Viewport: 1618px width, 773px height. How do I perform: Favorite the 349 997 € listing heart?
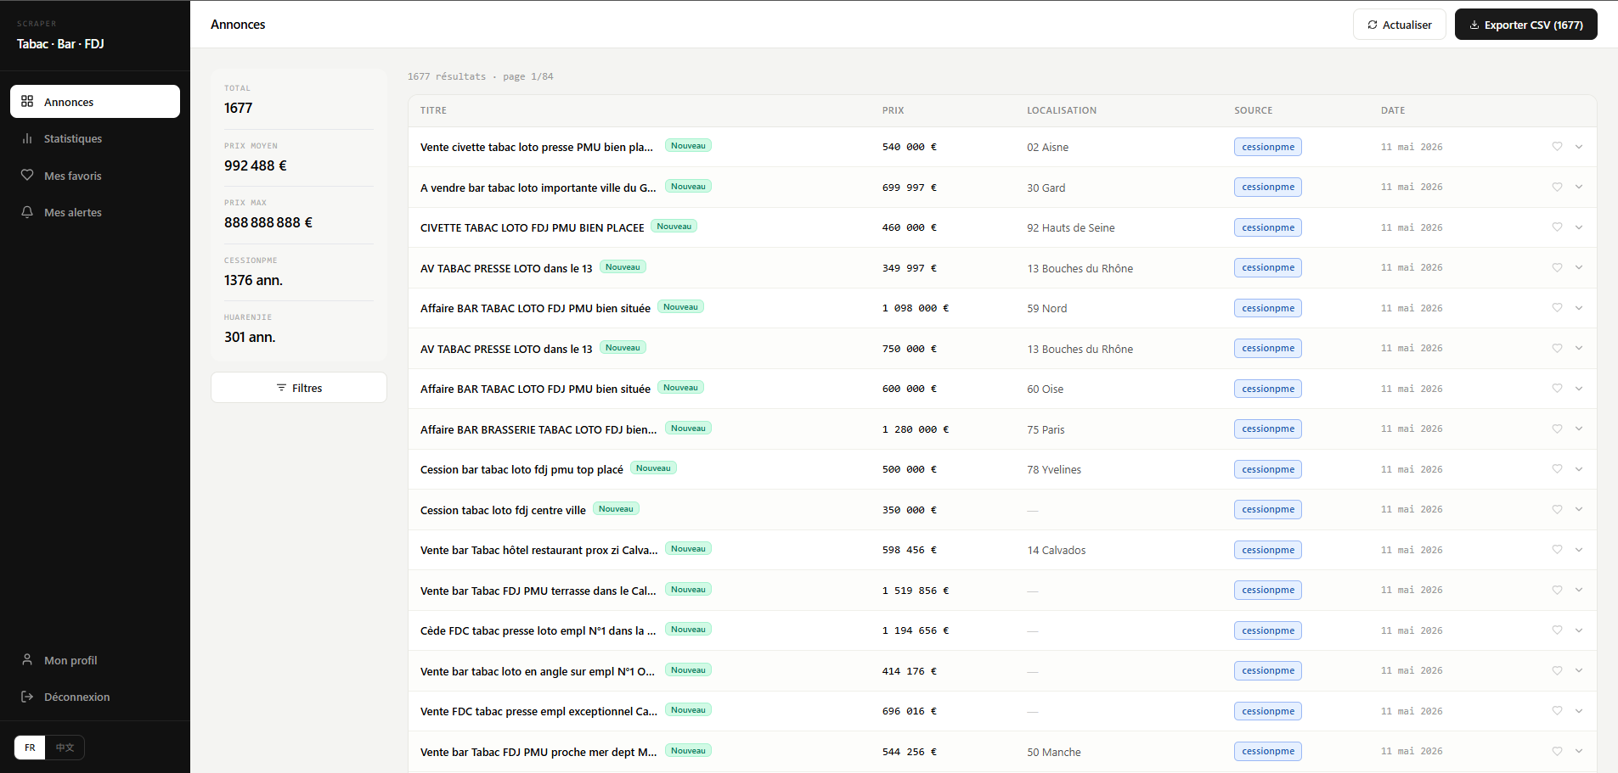click(x=1557, y=267)
